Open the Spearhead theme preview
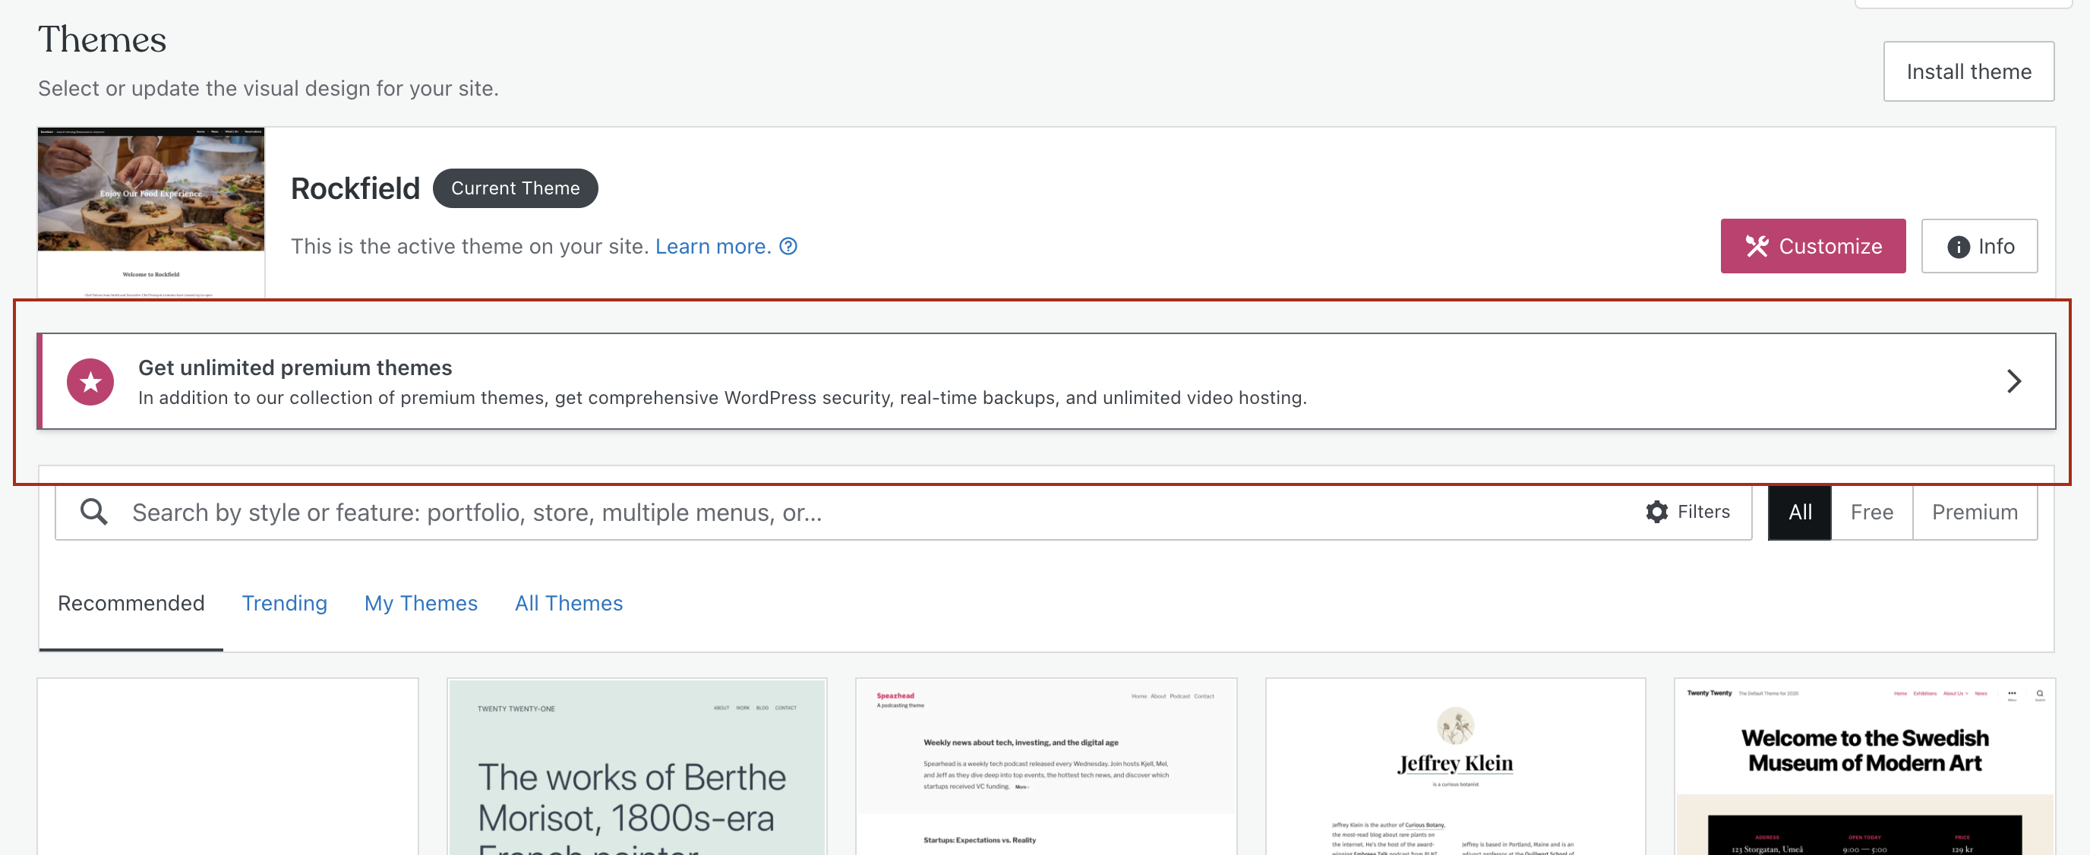The image size is (2090, 855). [x=1046, y=767]
